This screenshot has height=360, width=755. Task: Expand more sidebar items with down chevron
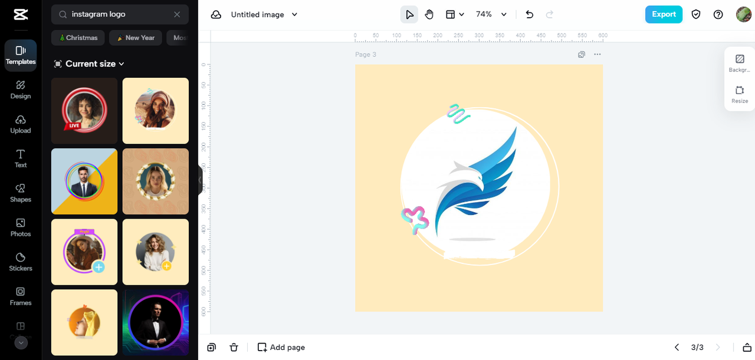(21, 342)
